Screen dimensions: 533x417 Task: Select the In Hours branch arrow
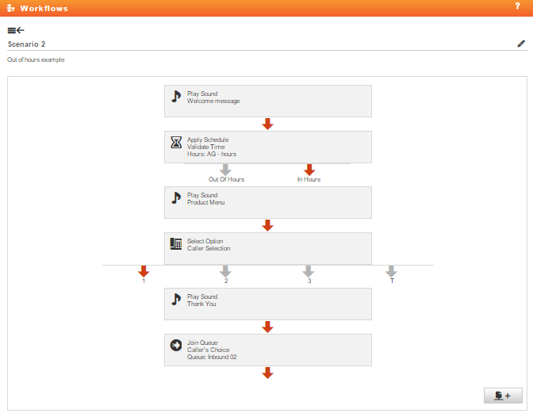click(309, 170)
